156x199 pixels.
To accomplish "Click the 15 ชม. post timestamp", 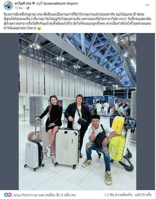I will 19,8.
